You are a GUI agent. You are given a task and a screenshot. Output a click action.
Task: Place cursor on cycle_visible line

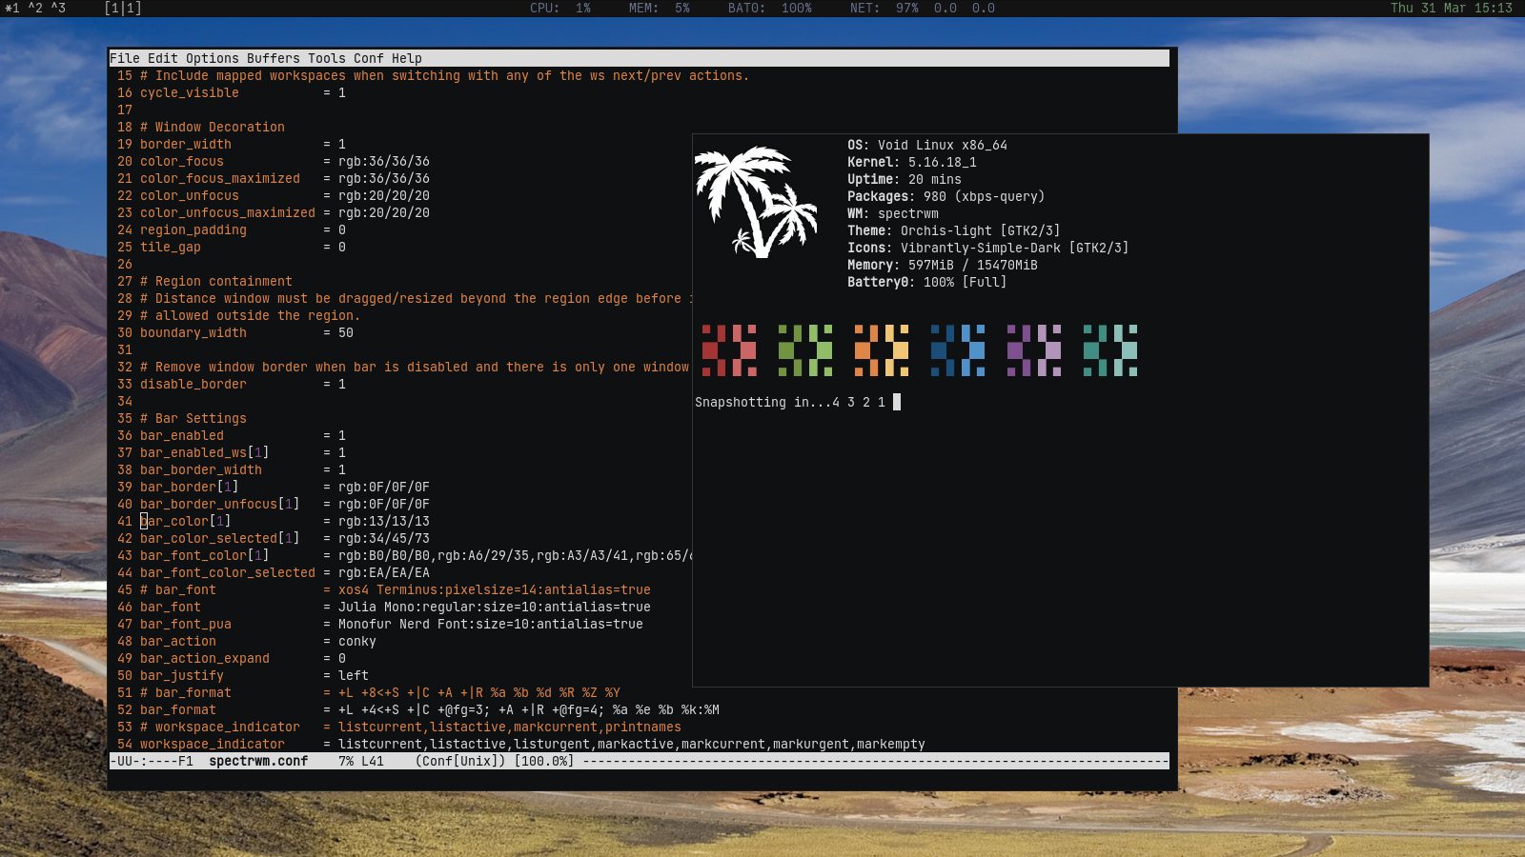243,92
